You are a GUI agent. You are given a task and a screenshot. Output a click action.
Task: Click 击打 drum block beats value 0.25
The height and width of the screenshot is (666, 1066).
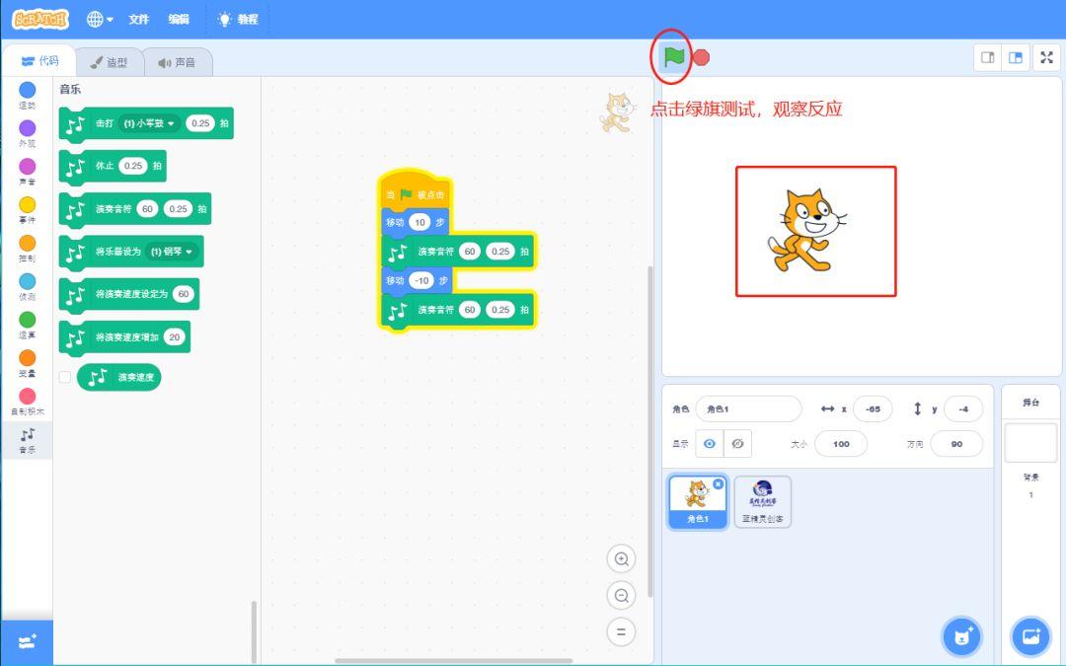[x=200, y=123]
